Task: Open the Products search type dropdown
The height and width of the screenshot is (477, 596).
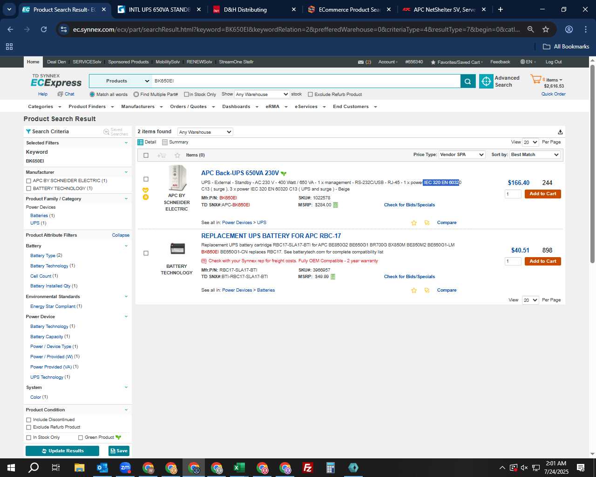Action: point(120,81)
